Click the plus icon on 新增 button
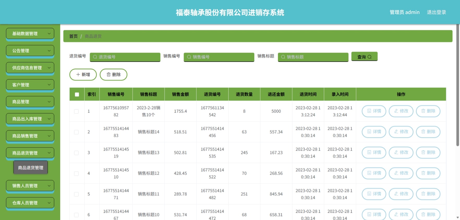 (78, 75)
